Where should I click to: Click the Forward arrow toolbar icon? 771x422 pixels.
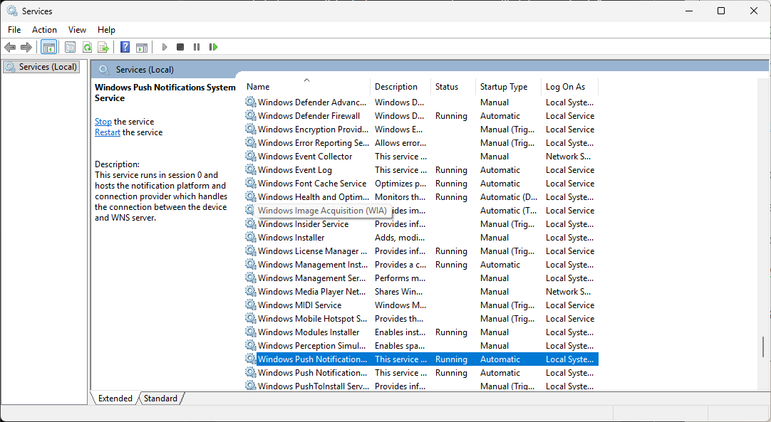pos(26,47)
